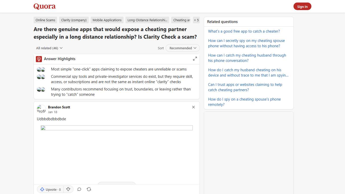Open comments on Brandon Scott's answer
Image resolution: width=345 pixels, height=194 pixels.
pos(79,189)
